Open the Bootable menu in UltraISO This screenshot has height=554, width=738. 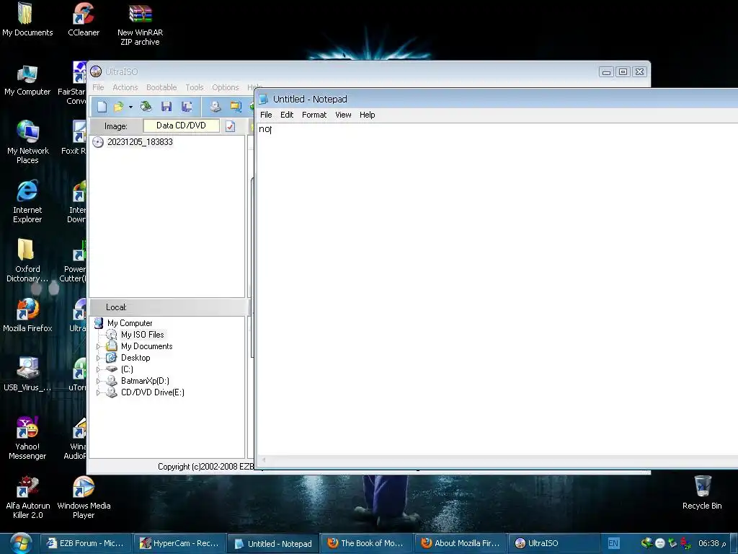coord(161,87)
